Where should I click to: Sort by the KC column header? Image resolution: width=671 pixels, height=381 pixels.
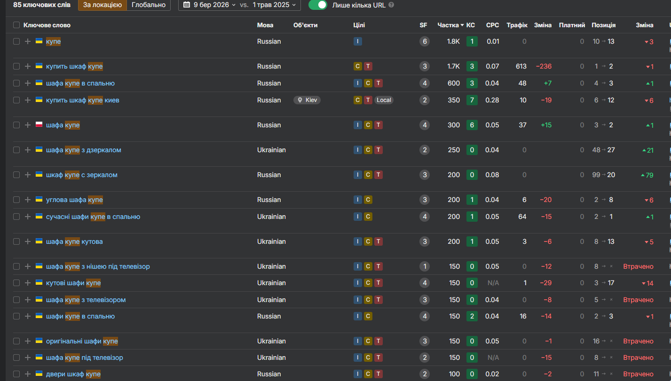click(471, 25)
